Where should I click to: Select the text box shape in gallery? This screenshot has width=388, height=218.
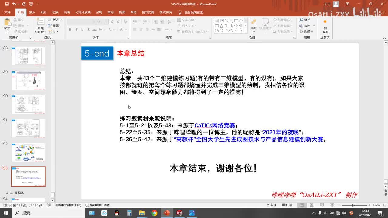(217, 21)
